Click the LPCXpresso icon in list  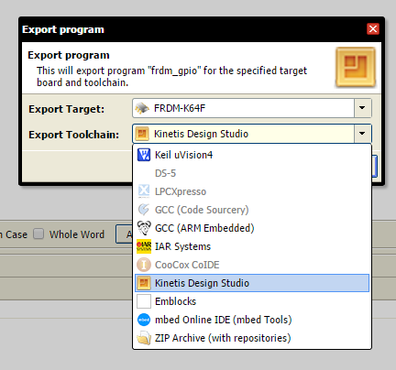(x=144, y=191)
